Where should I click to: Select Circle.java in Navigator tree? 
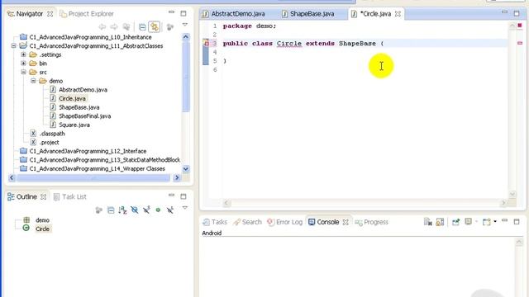72,98
